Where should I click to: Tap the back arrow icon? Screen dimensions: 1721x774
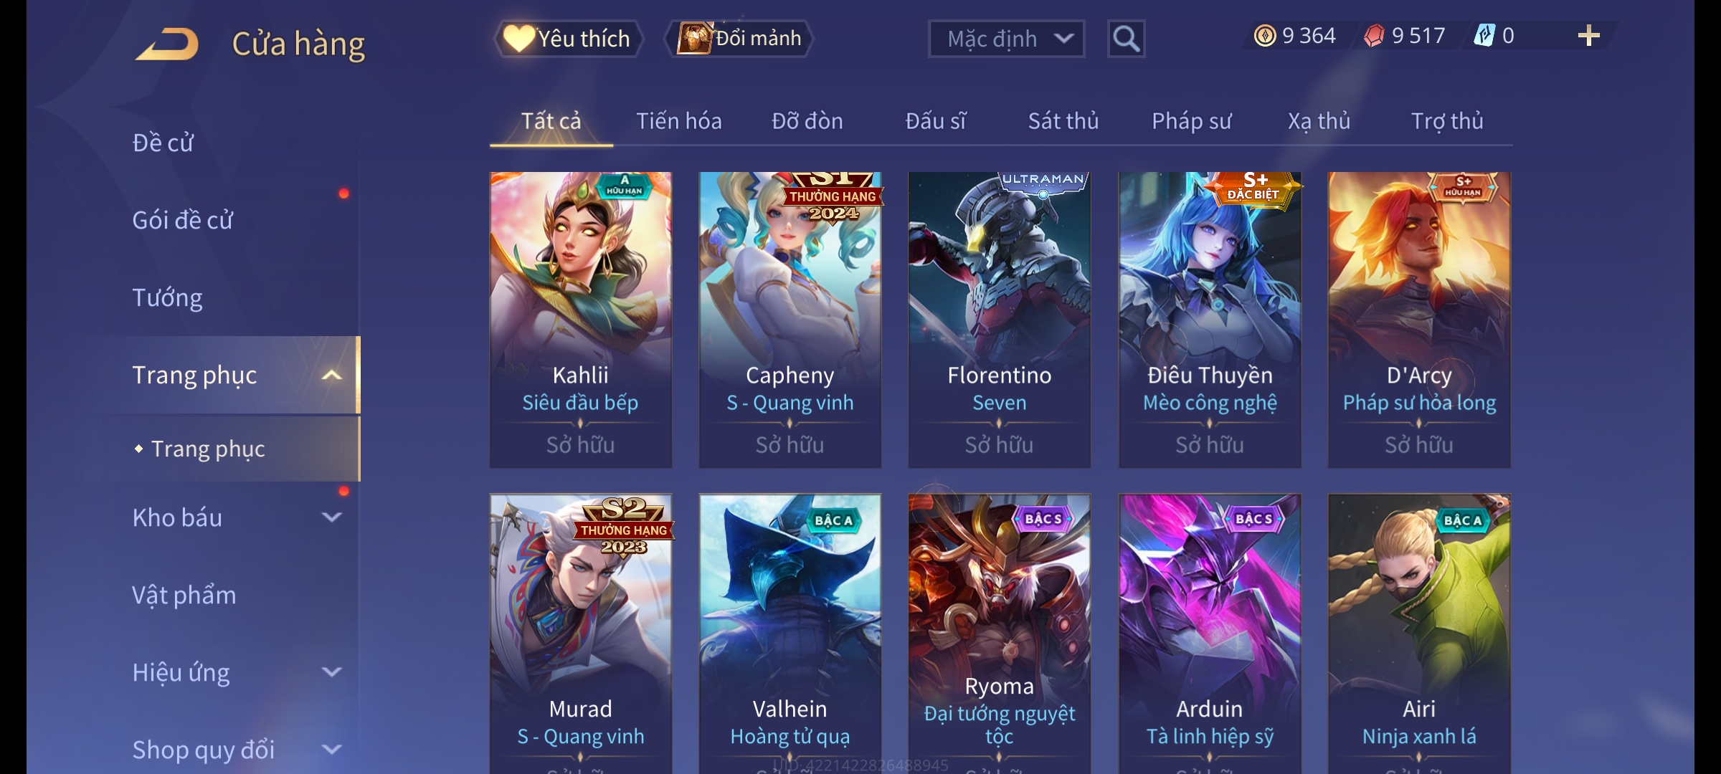pos(168,44)
